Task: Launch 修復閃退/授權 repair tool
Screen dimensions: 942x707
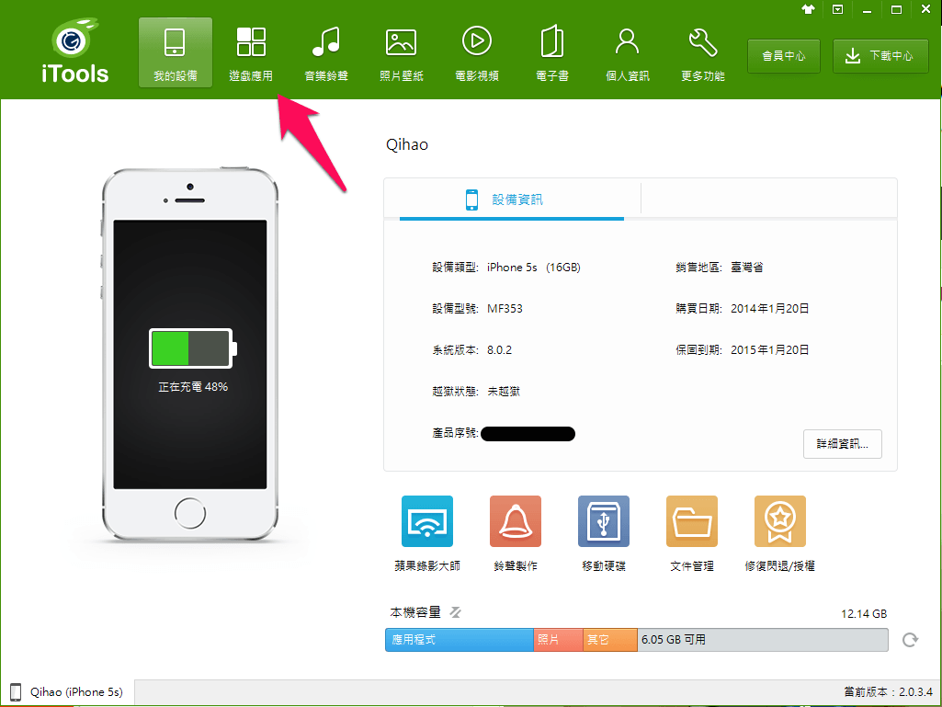Action: [x=780, y=534]
